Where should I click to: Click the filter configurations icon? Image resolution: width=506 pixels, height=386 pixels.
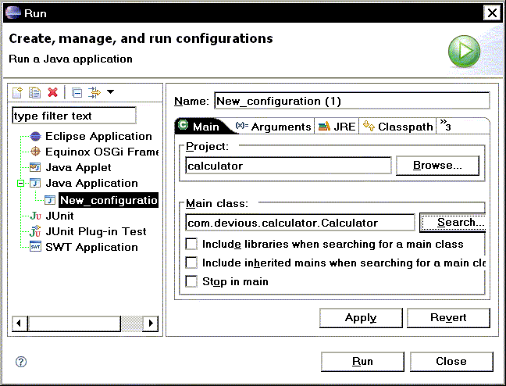(x=94, y=92)
